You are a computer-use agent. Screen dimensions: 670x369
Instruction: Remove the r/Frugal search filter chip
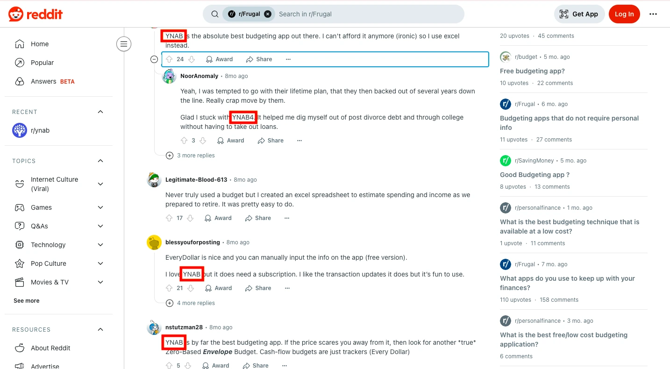point(268,14)
